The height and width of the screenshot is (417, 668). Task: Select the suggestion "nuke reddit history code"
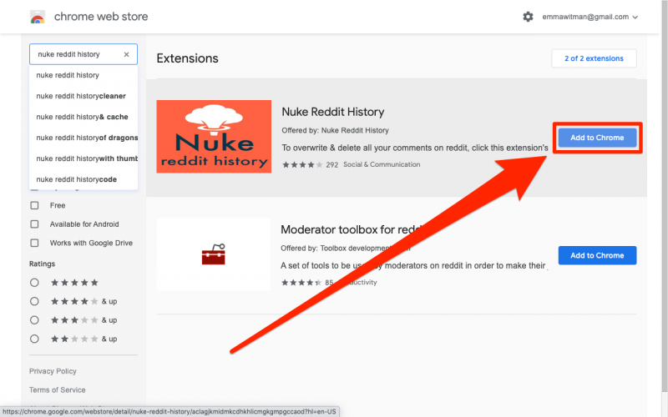click(x=83, y=179)
